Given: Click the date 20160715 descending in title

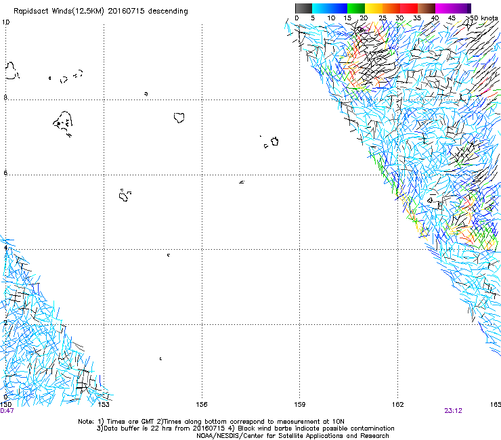Looking at the screenshot, I should pyautogui.click(x=148, y=12).
